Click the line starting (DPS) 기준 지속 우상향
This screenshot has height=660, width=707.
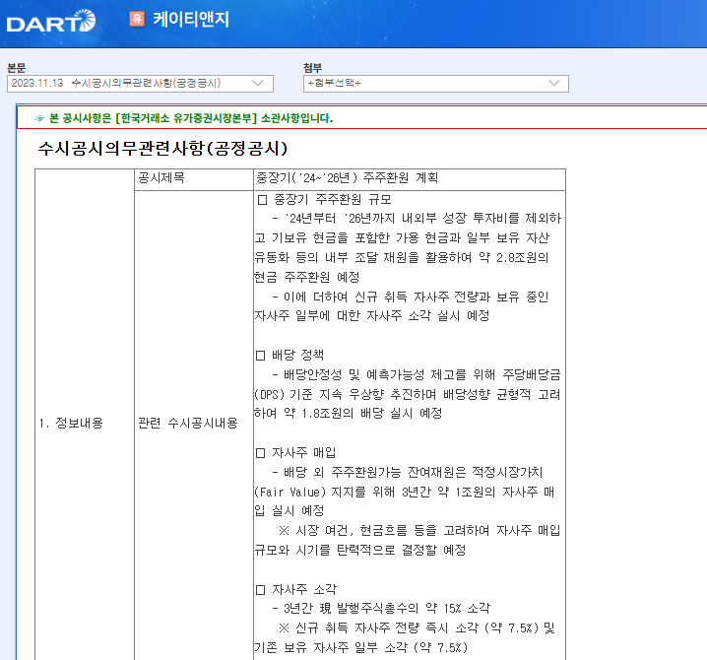point(407,394)
